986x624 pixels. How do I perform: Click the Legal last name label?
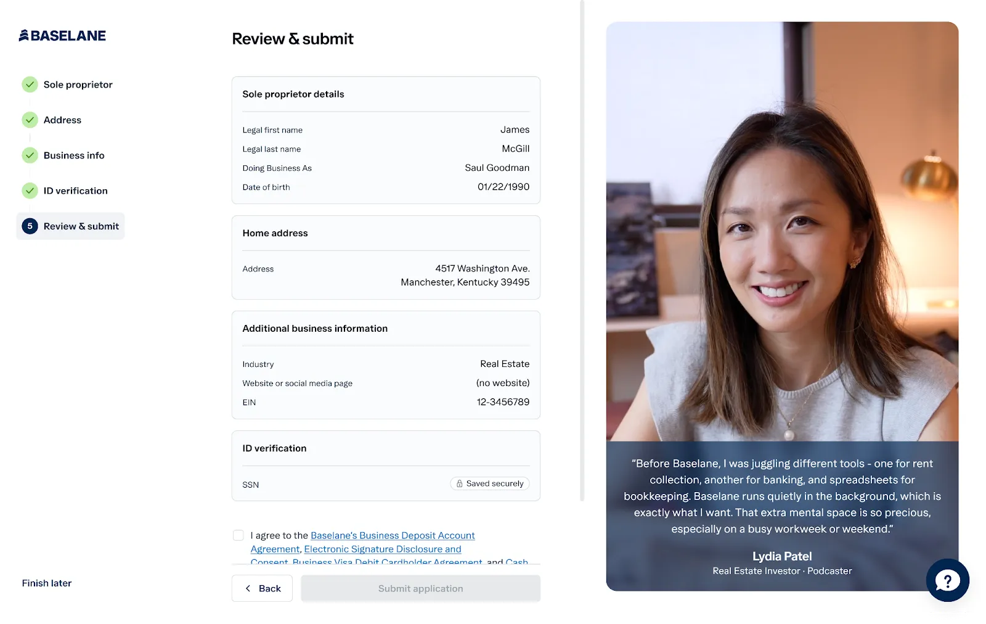click(x=272, y=149)
